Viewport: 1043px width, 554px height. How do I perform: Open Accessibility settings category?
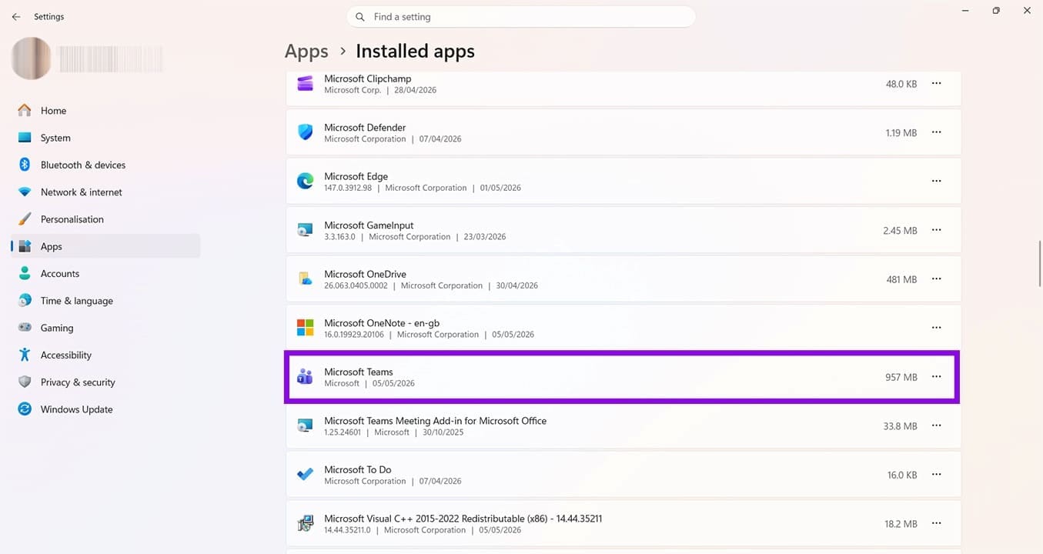105,355
